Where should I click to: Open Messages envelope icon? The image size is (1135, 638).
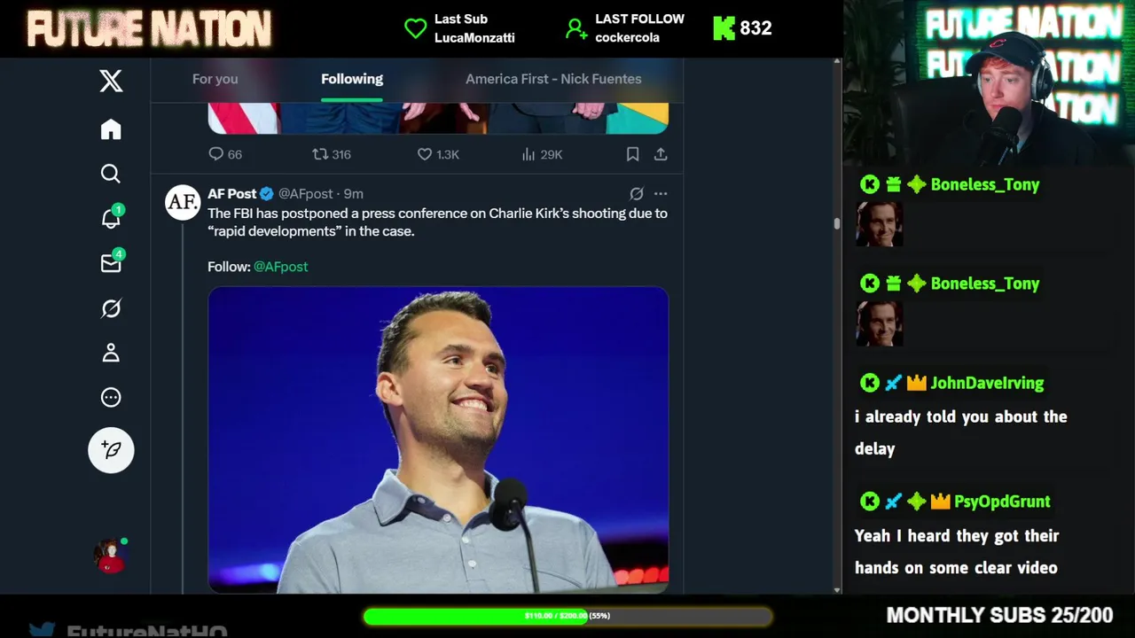111,263
